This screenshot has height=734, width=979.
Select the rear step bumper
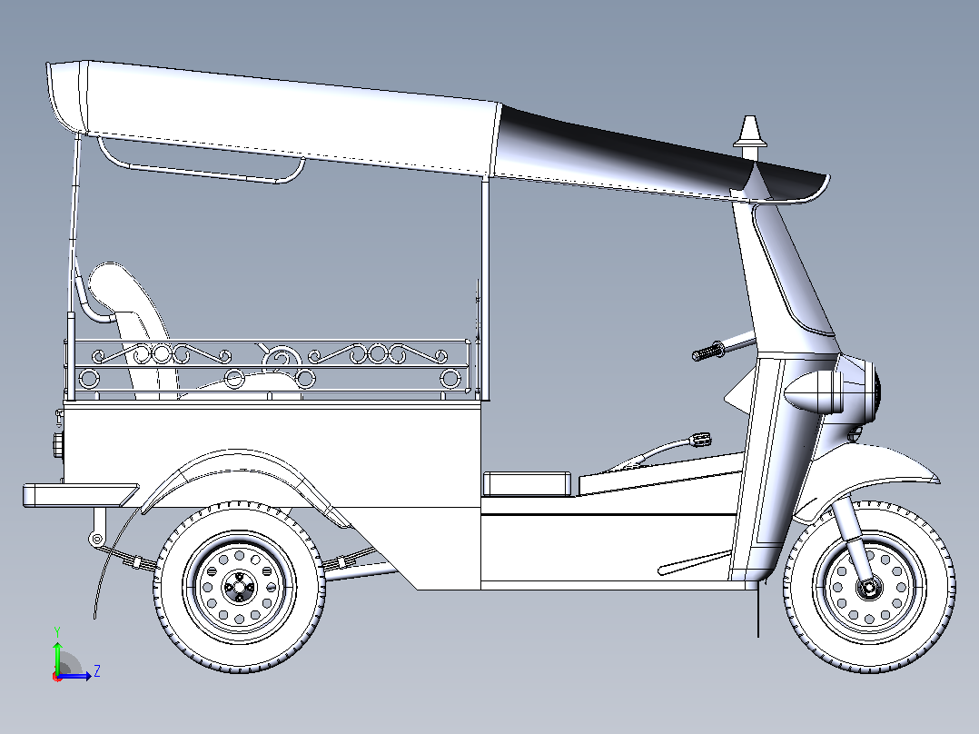[80, 495]
